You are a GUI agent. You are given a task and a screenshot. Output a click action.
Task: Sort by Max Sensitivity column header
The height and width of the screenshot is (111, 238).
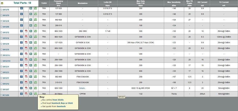pos(174,2)
